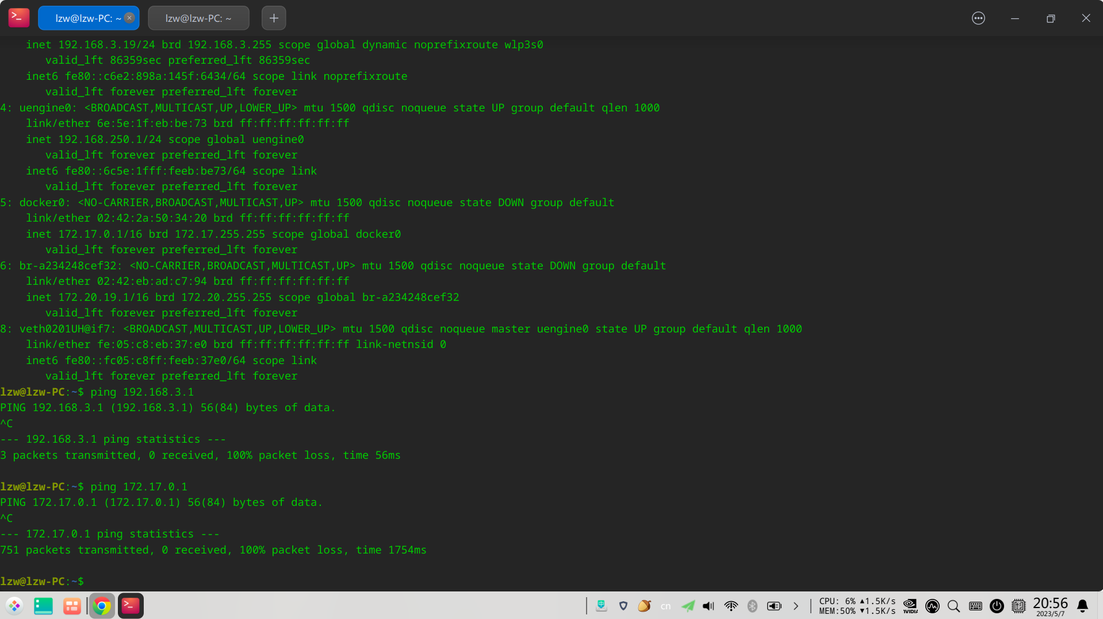Screen dimensions: 1103x619
Task: Restore down the terminal window
Action: tap(1051, 18)
